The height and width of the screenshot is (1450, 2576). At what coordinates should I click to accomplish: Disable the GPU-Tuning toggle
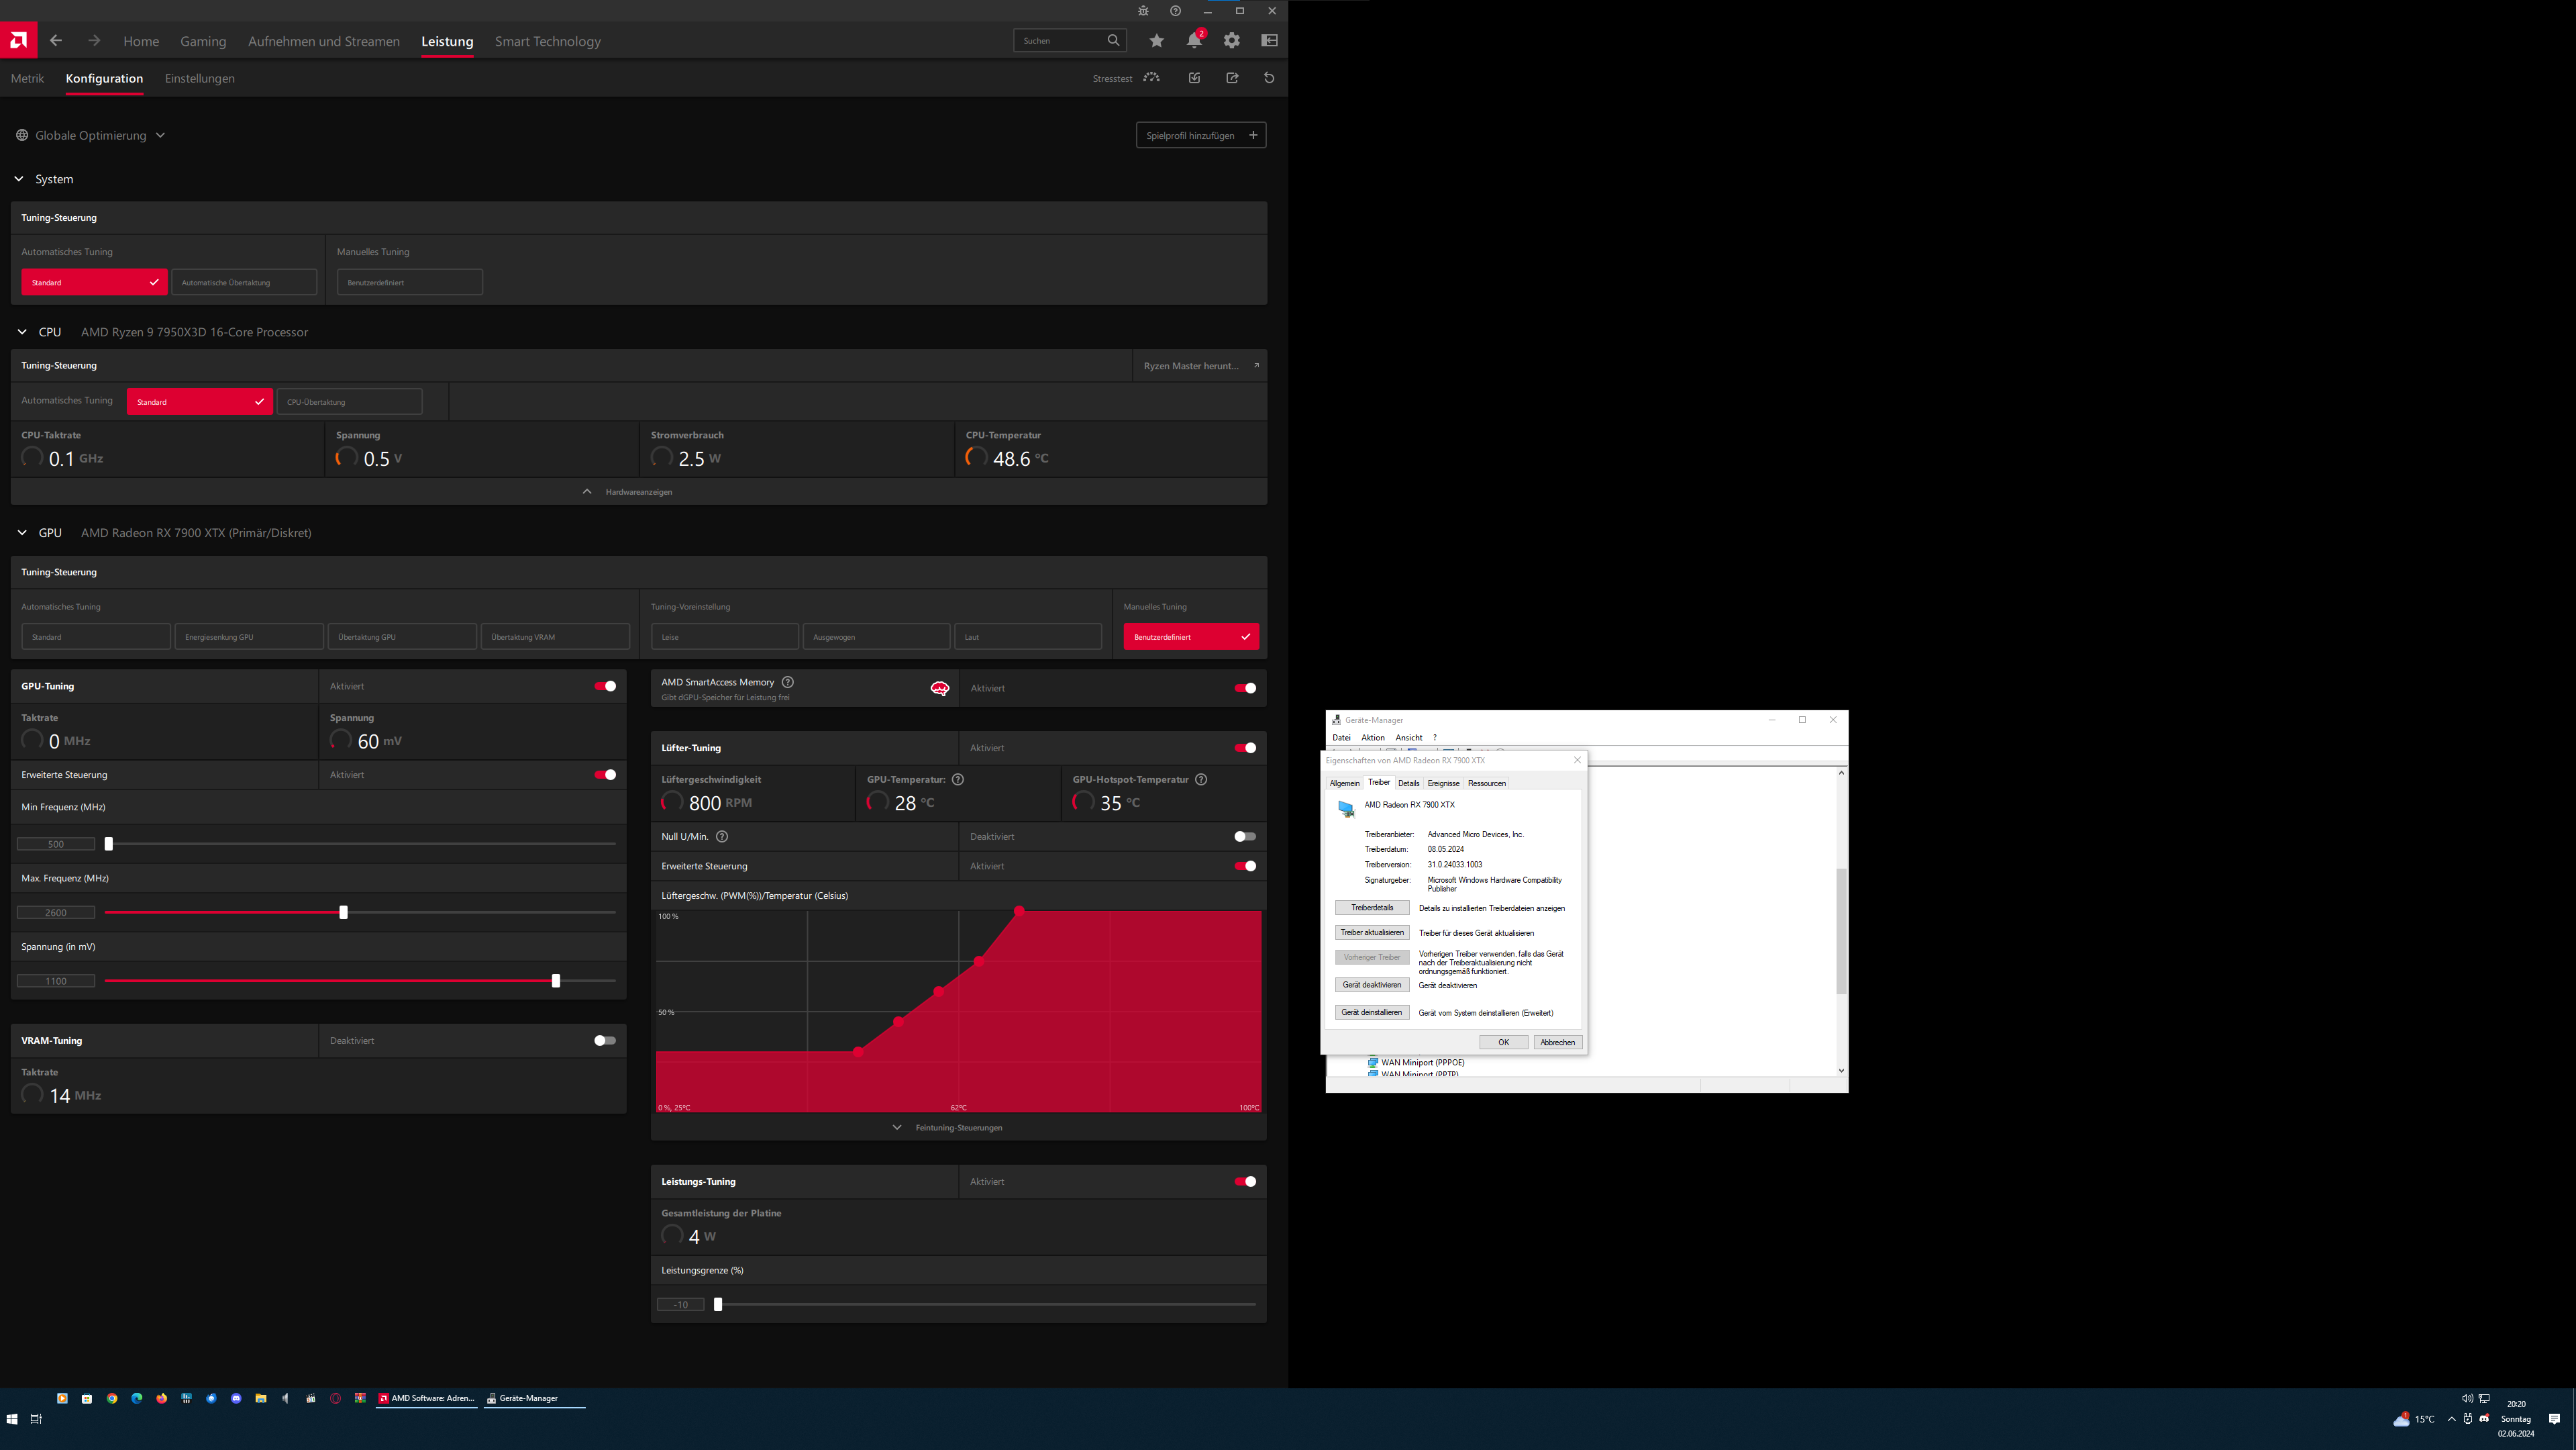(x=604, y=687)
